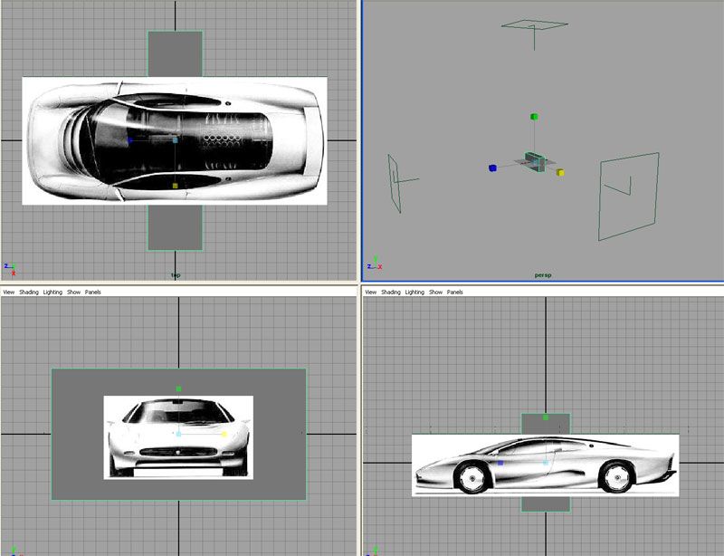Open the Panels menu in the side view panel
724x556 pixels.
(x=455, y=292)
